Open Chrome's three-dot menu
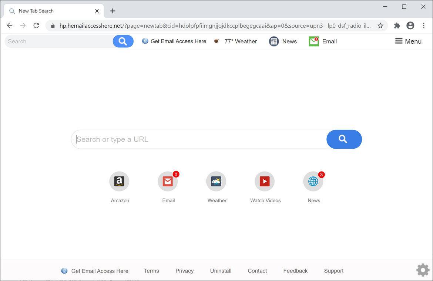433x281 pixels. click(424, 26)
